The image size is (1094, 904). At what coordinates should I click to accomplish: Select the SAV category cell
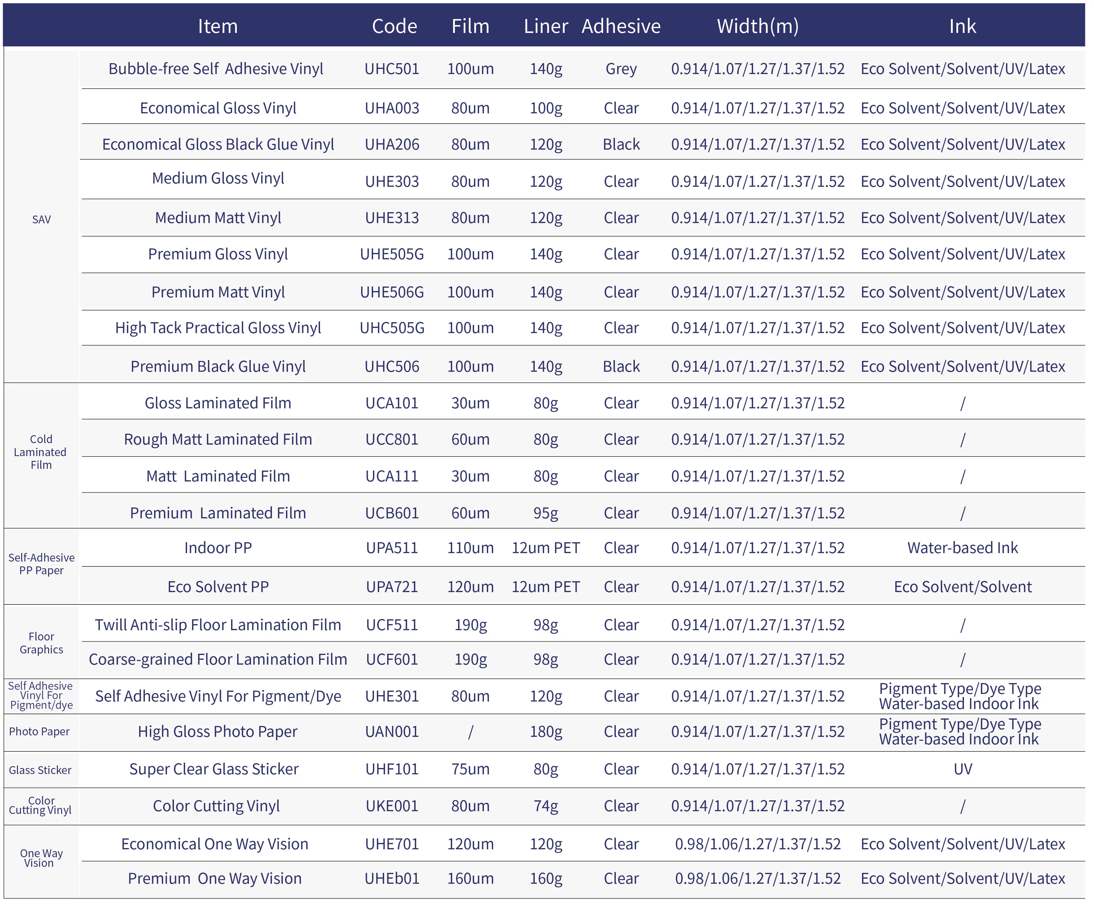tap(42, 219)
